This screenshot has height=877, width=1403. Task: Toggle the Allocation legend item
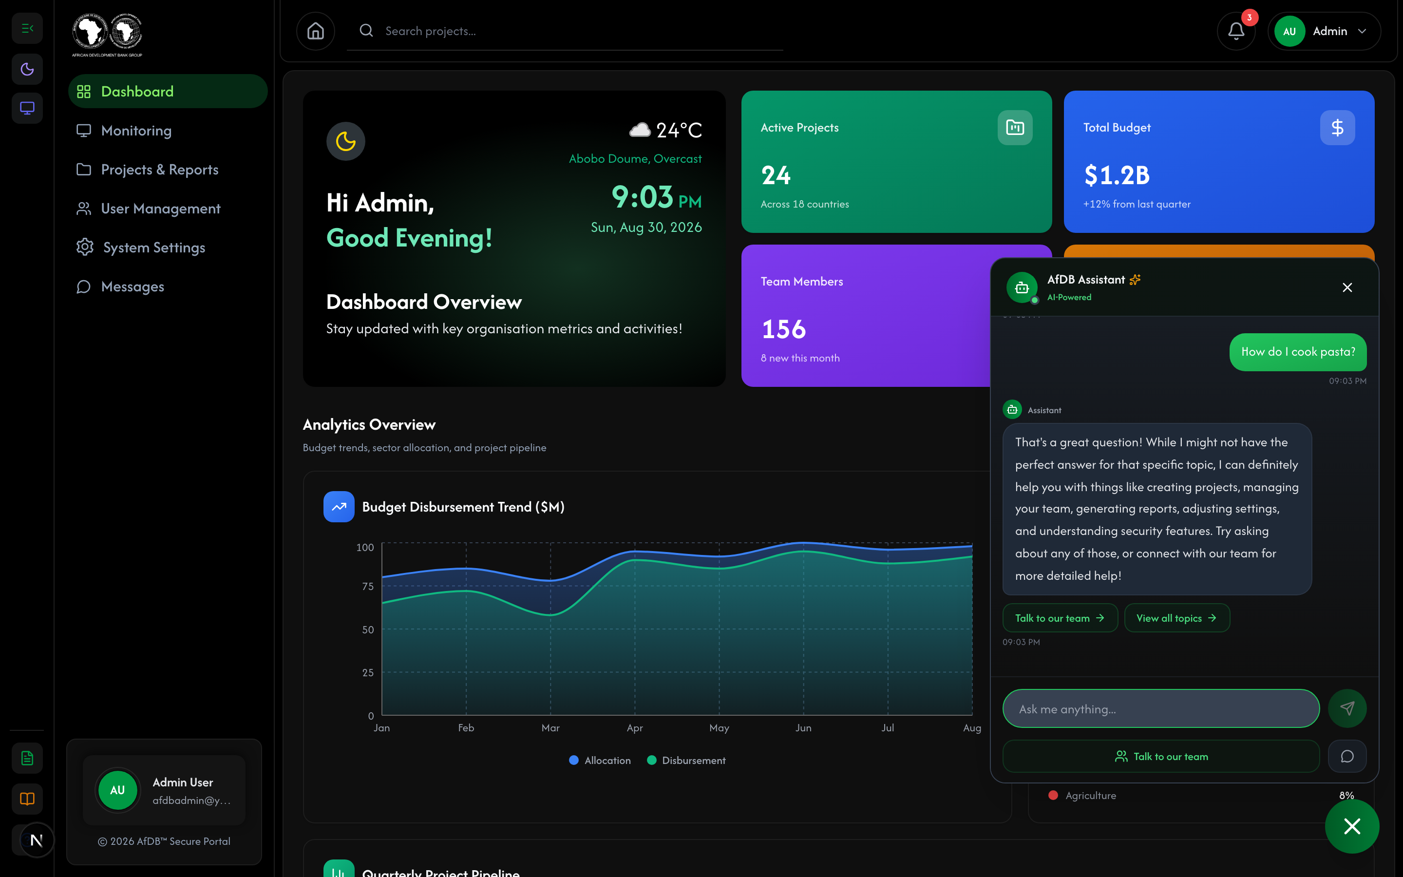tap(600, 760)
